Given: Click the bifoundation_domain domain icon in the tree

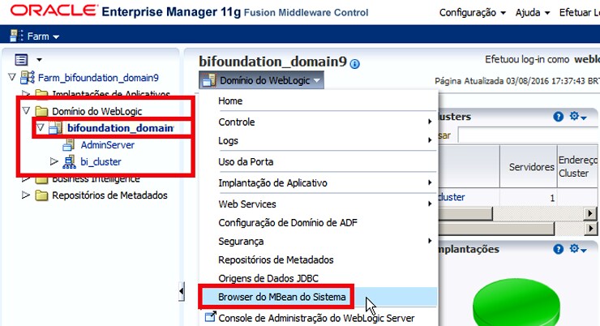Looking at the screenshot, I should point(55,128).
